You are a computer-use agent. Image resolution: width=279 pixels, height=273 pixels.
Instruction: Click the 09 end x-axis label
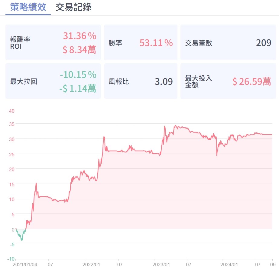pos(273,265)
